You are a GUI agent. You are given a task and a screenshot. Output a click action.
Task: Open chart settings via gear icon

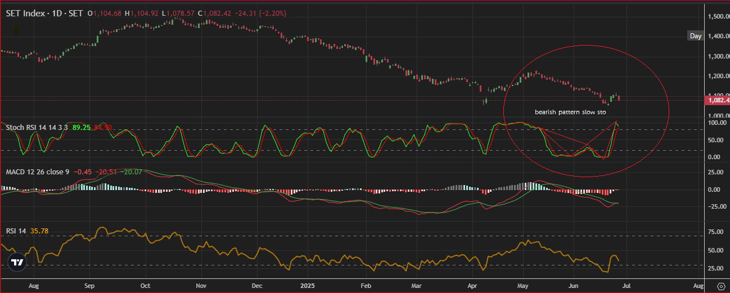pyautogui.click(x=720, y=286)
